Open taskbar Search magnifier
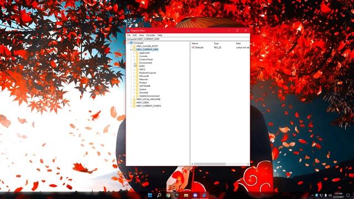 (159, 195)
